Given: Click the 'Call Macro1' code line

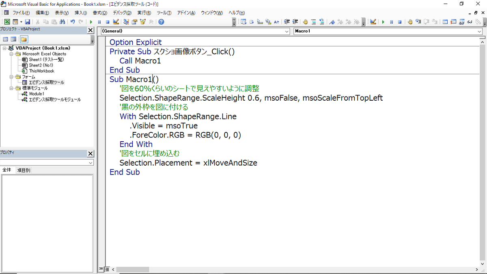Looking at the screenshot, I should [140, 61].
